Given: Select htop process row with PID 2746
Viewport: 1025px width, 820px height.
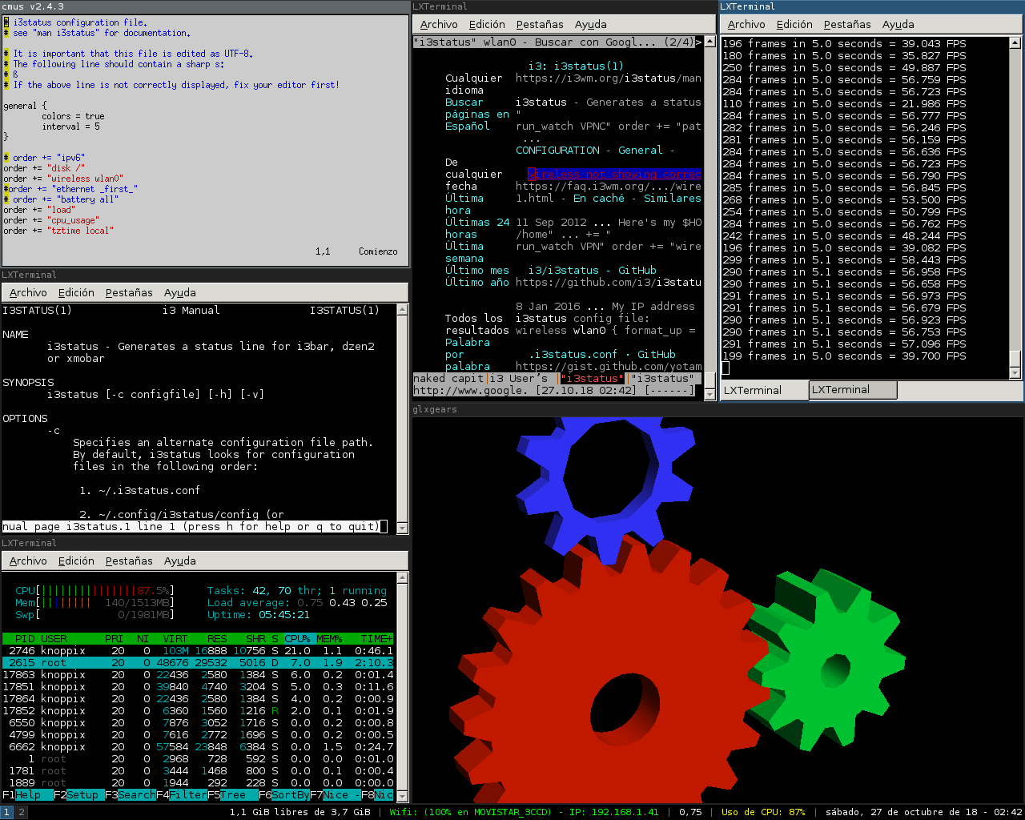Looking at the screenshot, I should [x=198, y=651].
